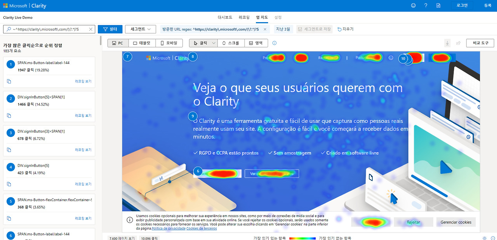Click the heatmap color legend gradient bar
This screenshot has height=240, width=497.
(x=302, y=238)
